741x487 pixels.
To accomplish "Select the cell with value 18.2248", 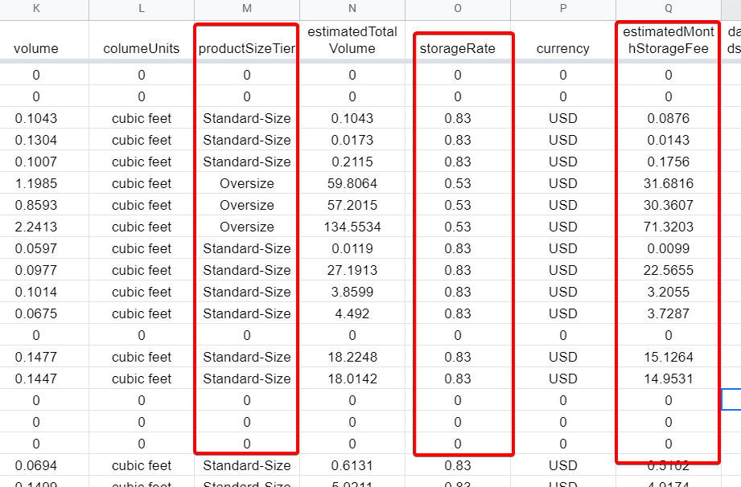I will tap(352, 357).
